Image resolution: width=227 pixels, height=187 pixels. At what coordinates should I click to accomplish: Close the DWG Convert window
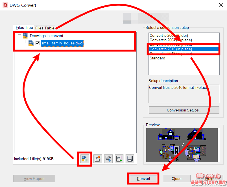click(x=221, y=5)
